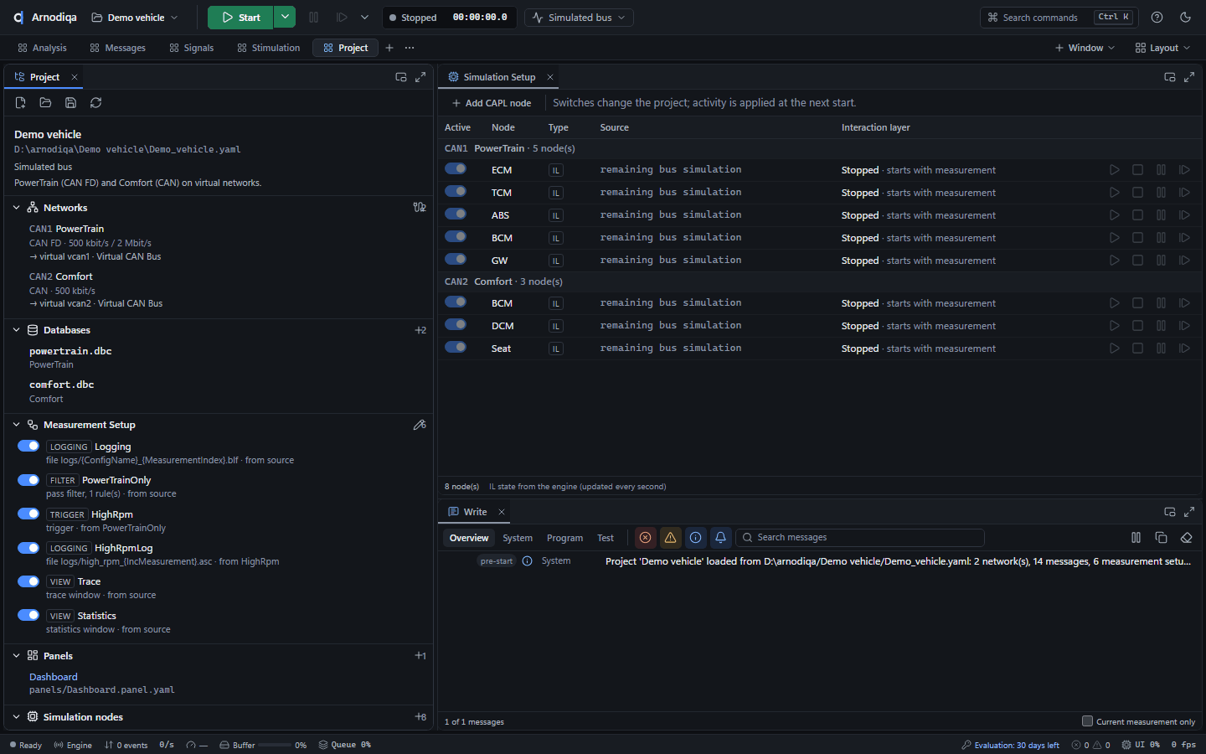Disable the Seat node active switch

pos(456,348)
